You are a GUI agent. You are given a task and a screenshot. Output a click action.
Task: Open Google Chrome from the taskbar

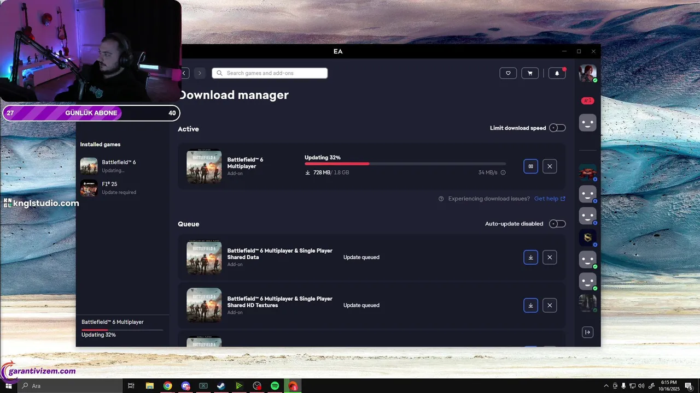[x=167, y=386]
